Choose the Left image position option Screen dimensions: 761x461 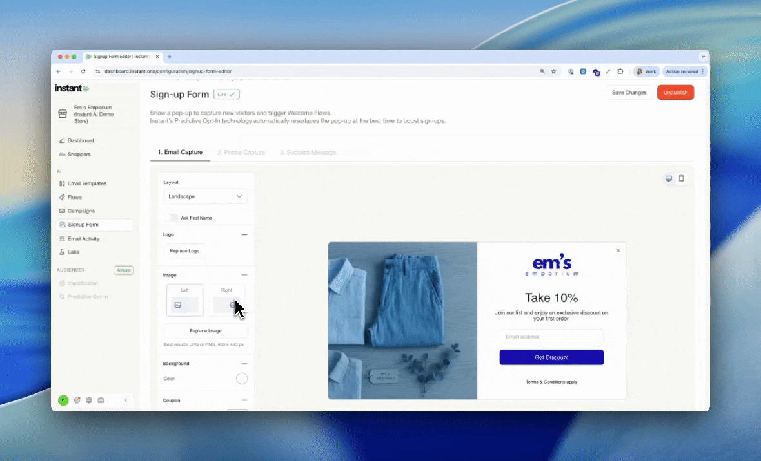point(184,300)
